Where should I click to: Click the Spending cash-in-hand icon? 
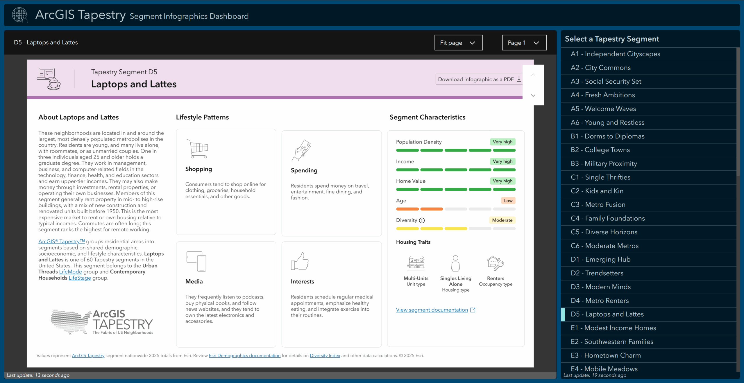301,150
